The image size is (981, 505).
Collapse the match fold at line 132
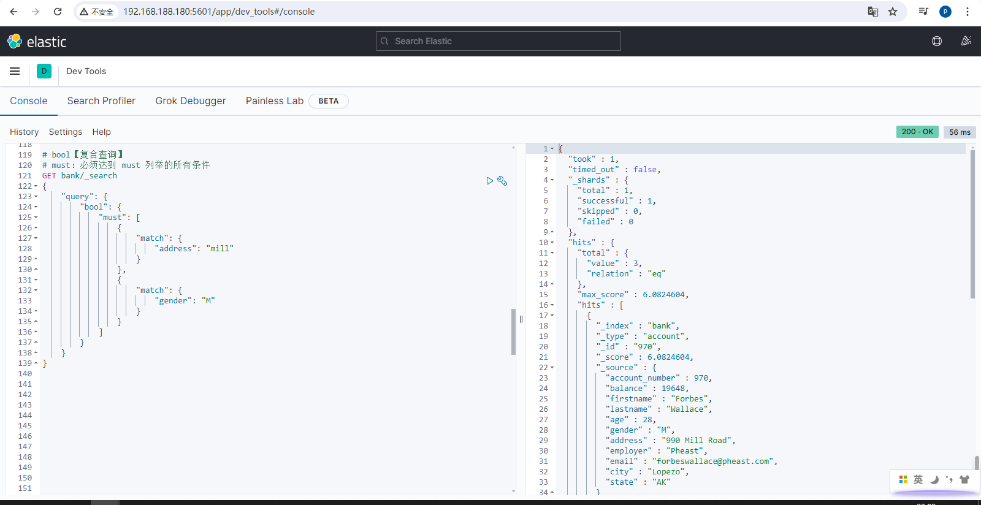click(36, 290)
